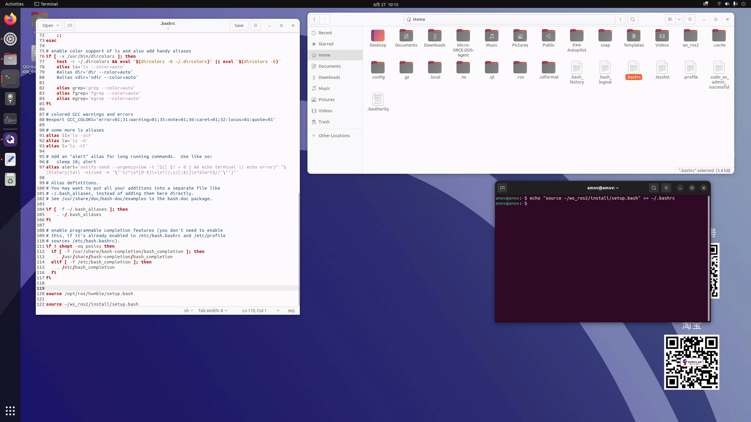Open the volume indicator in top bar
Image resolution: width=751 pixels, height=422 pixels.
coord(727,4)
